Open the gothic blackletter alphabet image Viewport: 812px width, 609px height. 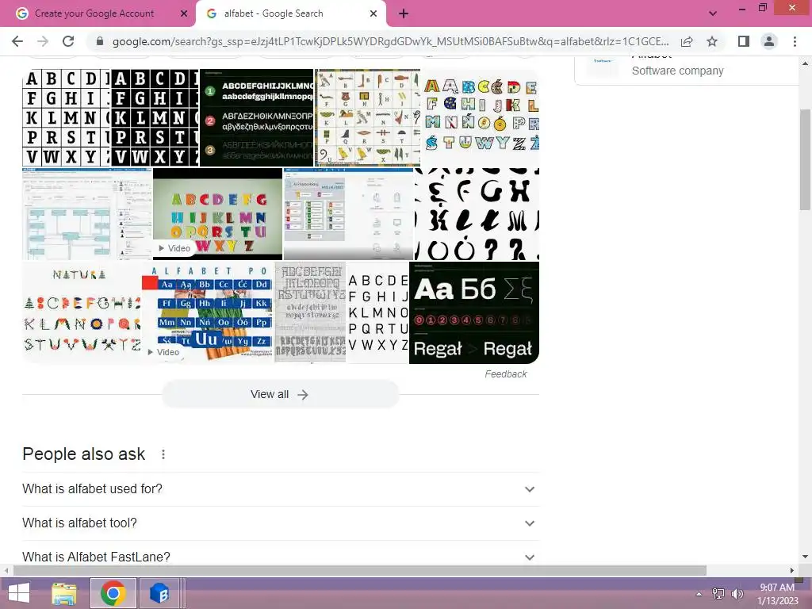point(310,312)
